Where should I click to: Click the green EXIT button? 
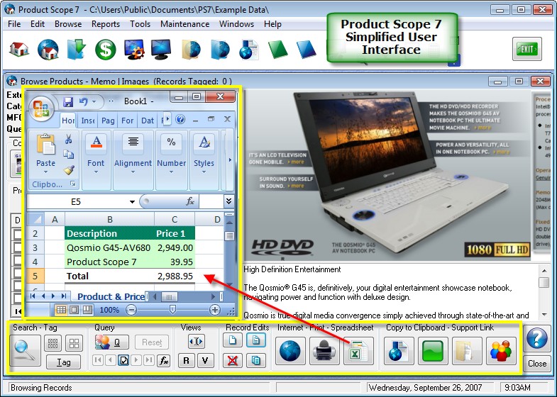coord(526,49)
